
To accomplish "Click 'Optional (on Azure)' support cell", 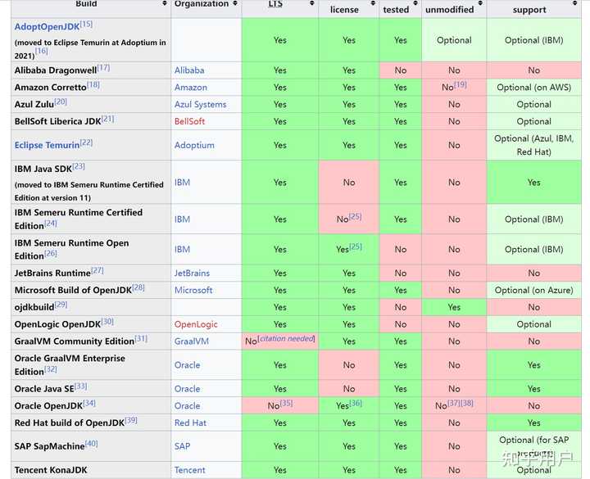I will (x=534, y=290).
